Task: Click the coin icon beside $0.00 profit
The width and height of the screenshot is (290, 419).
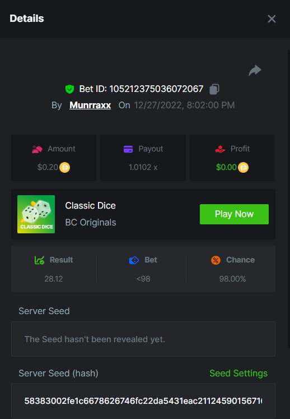Action: [243, 168]
